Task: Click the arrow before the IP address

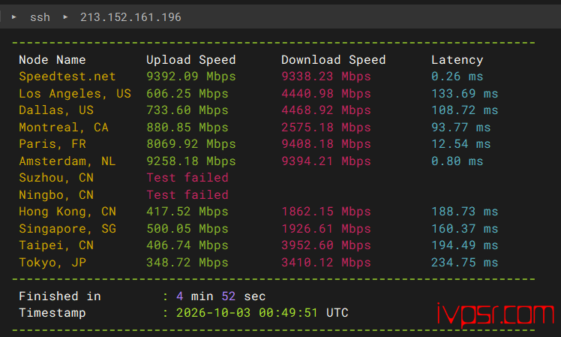Action: point(65,17)
